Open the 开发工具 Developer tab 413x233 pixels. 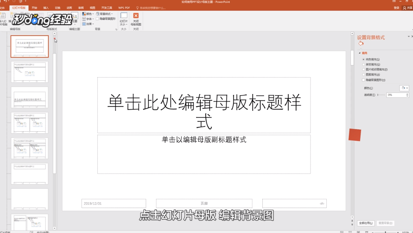pos(107,8)
